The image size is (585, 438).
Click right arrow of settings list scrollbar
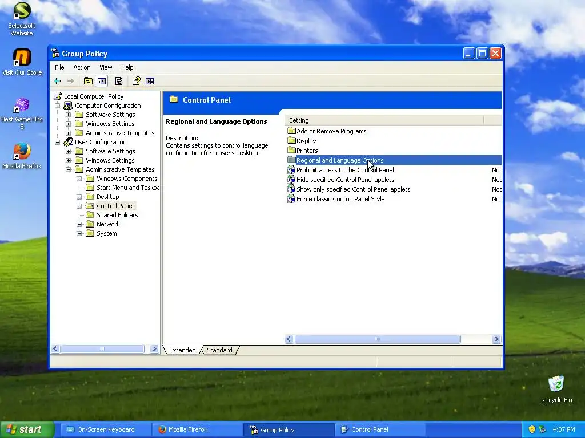coord(496,339)
